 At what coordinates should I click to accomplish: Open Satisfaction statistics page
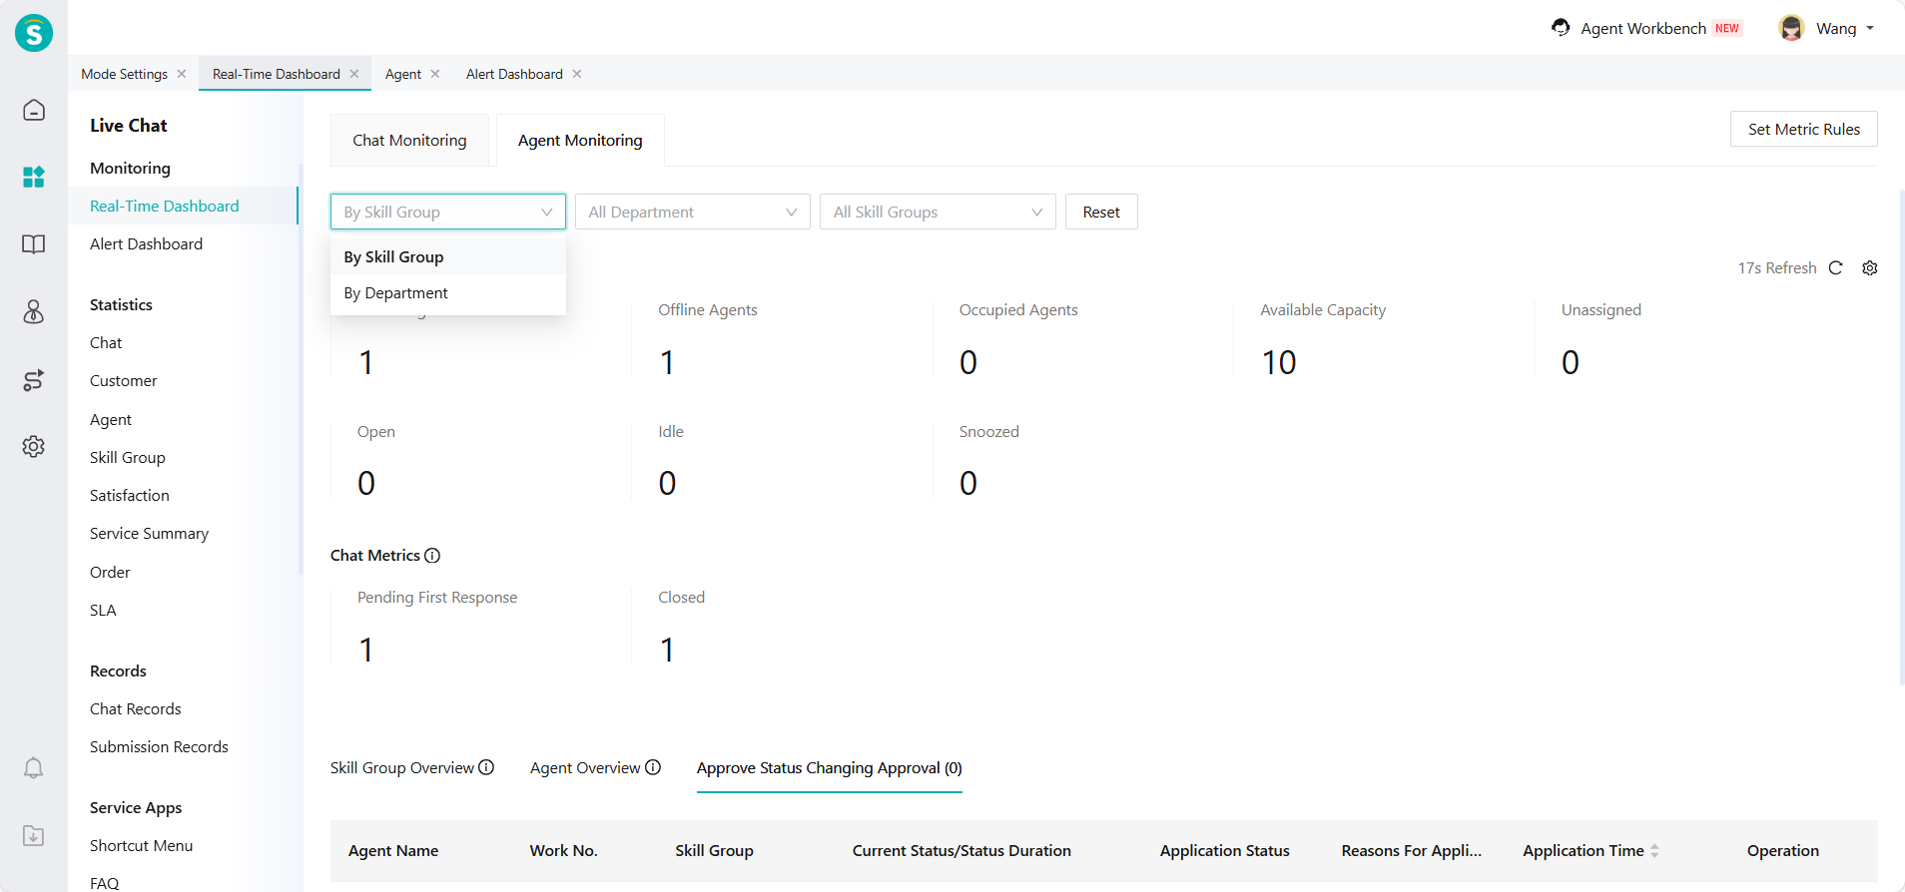click(x=130, y=495)
